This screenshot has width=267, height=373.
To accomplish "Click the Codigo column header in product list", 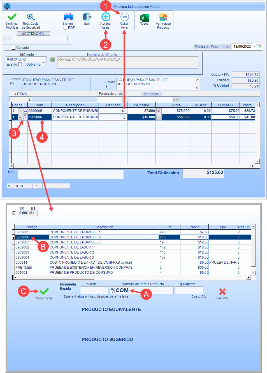I will 32,227.
